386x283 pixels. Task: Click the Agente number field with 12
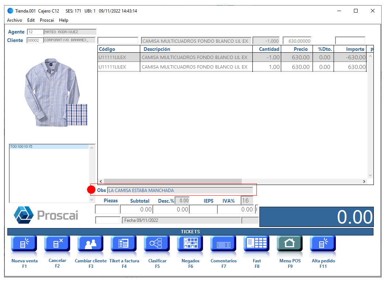[x=35, y=32]
